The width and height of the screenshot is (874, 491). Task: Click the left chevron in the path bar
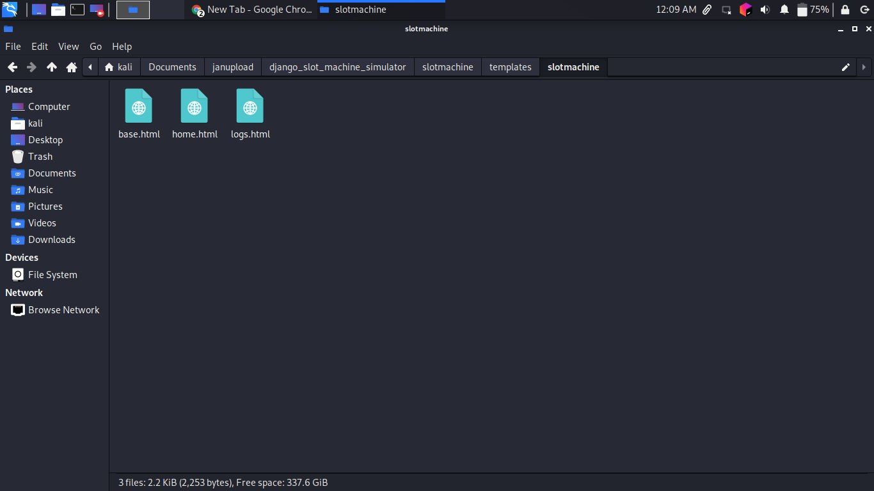(x=90, y=66)
